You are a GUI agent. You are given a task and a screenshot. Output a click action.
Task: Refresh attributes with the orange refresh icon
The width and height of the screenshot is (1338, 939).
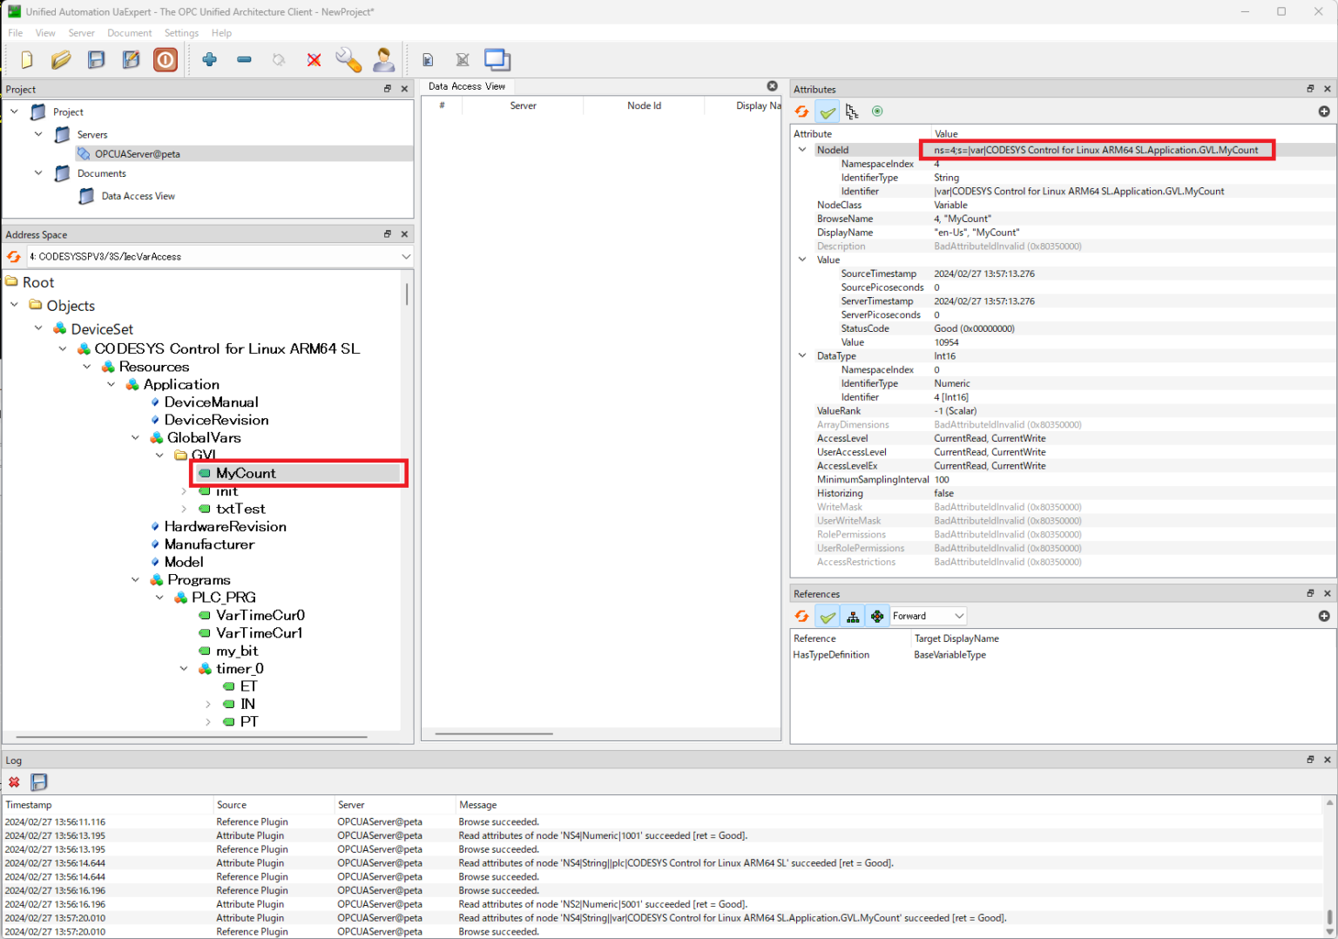click(801, 111)
